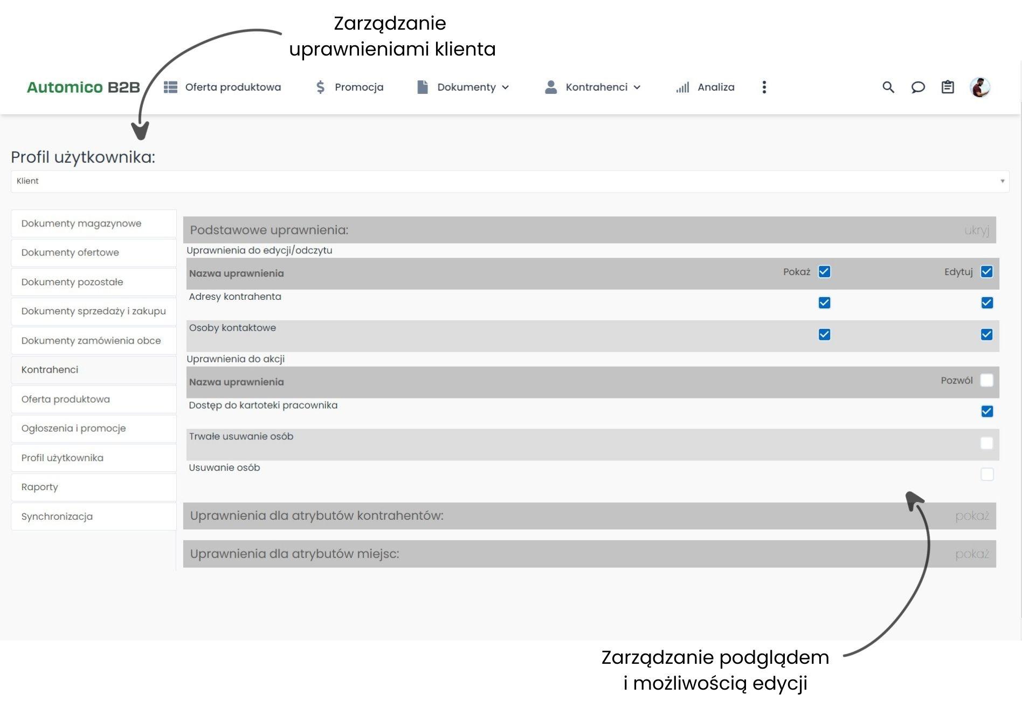Click pokaż for Uprawnienia dla atrybutów miejsc
This screenshot has width=1022, height=701.
(x=972, y=554)
